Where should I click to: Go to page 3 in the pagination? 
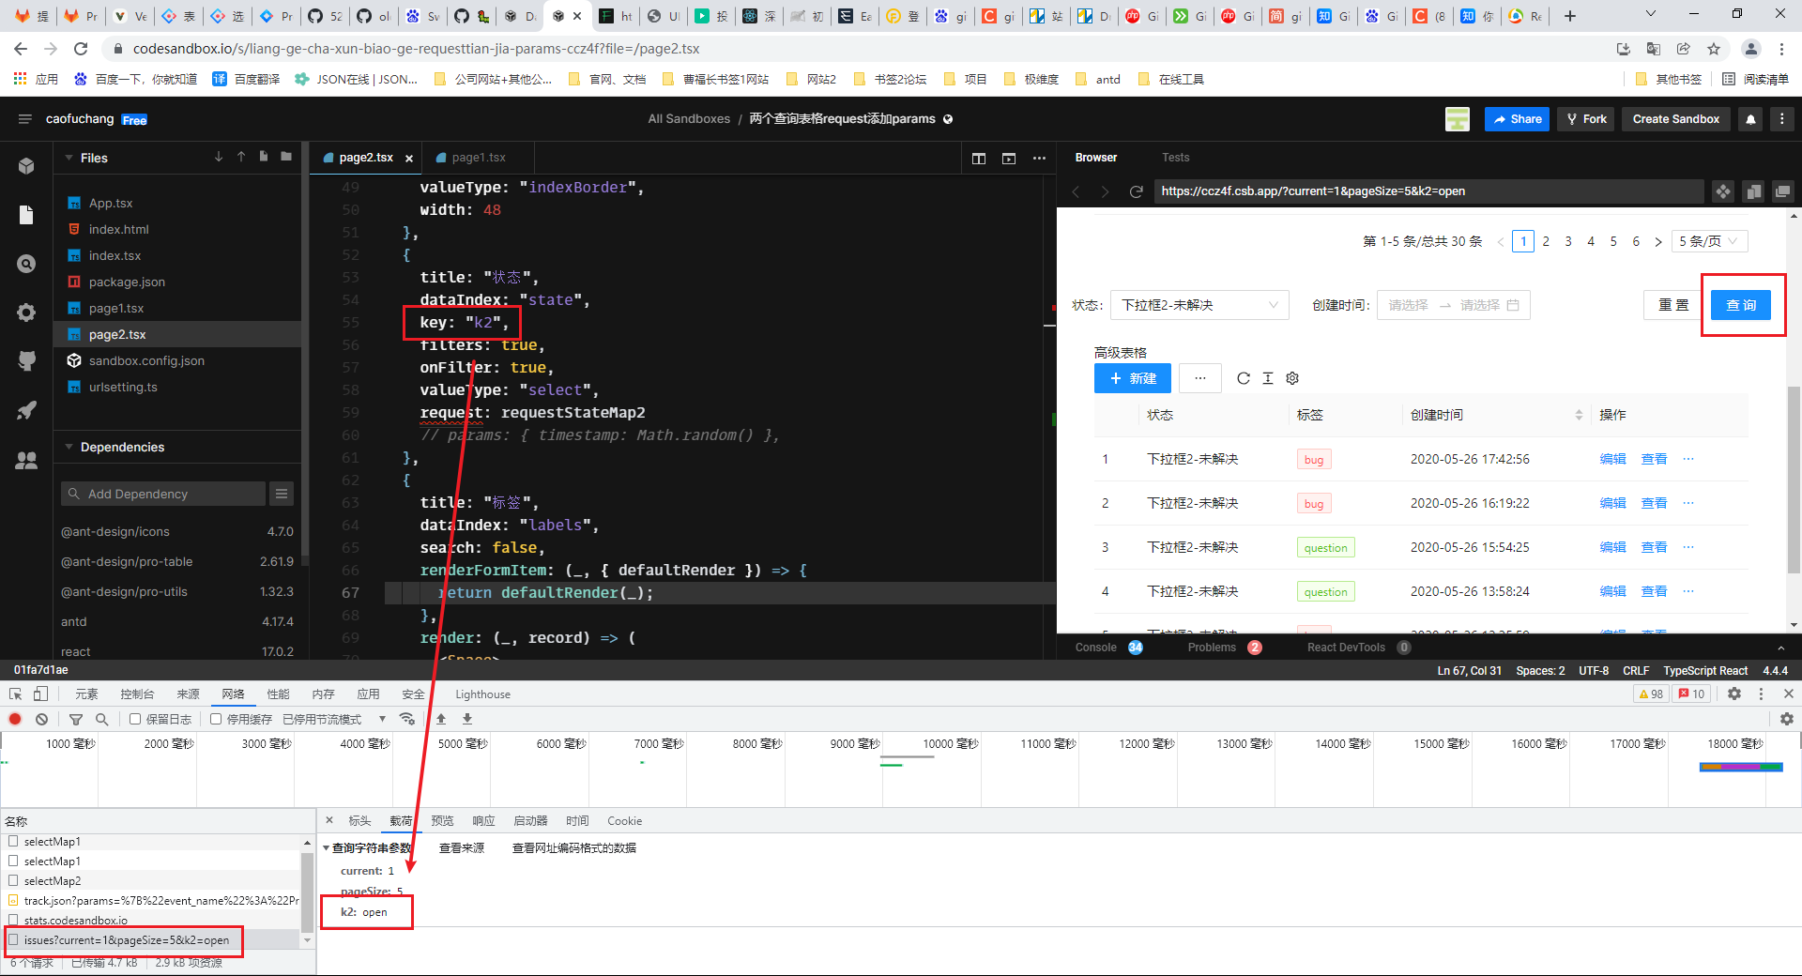[x=1568, y=241]
